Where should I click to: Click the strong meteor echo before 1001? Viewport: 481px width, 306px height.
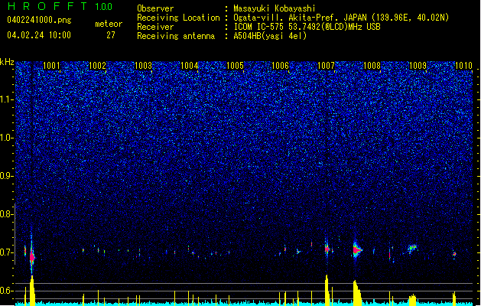[x=32, y=256]
